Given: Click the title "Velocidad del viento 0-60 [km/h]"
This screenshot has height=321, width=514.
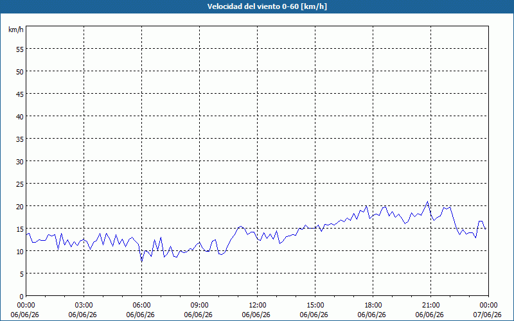Looking at the screenshot, I should [x=267, y=6].
